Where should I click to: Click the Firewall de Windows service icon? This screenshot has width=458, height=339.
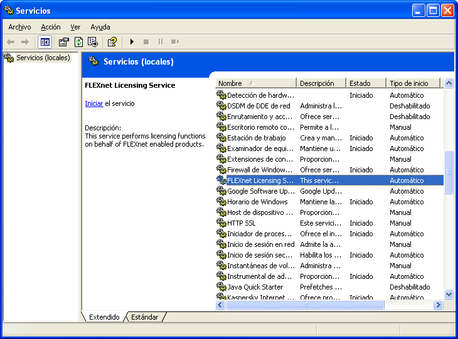(221, 170)
